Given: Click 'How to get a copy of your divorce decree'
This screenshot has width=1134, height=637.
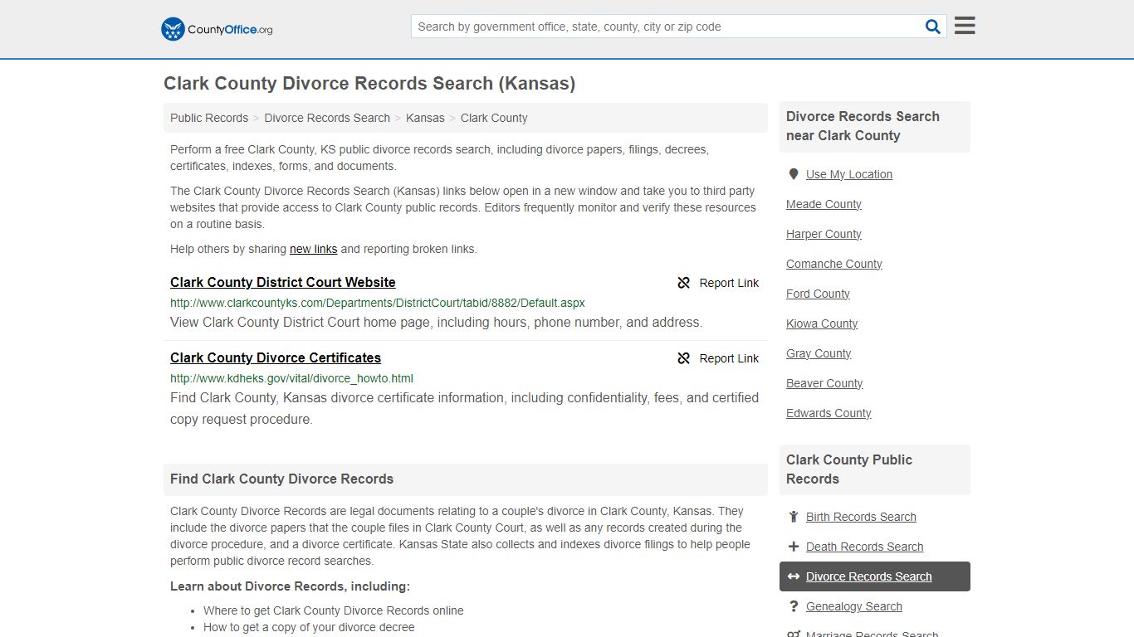Looking at the screenshot, I should [x=309, y=627].
